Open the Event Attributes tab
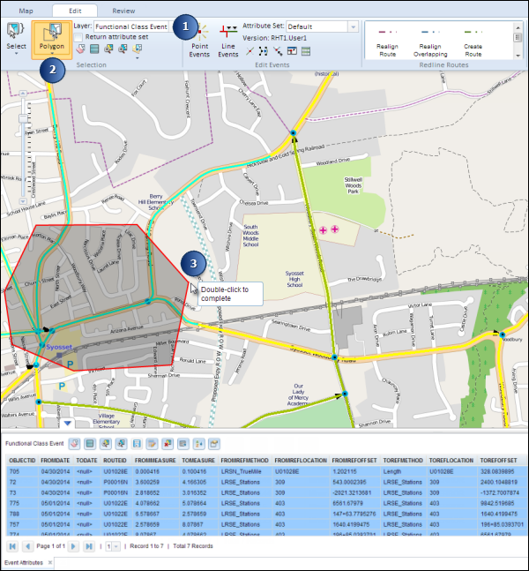Viewport: 529px width, 571px height. point(23,562)
